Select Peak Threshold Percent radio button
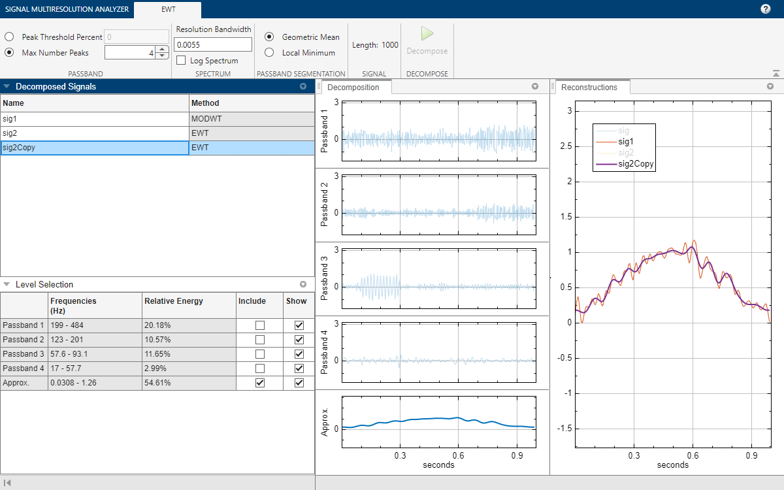 (10, 37)
